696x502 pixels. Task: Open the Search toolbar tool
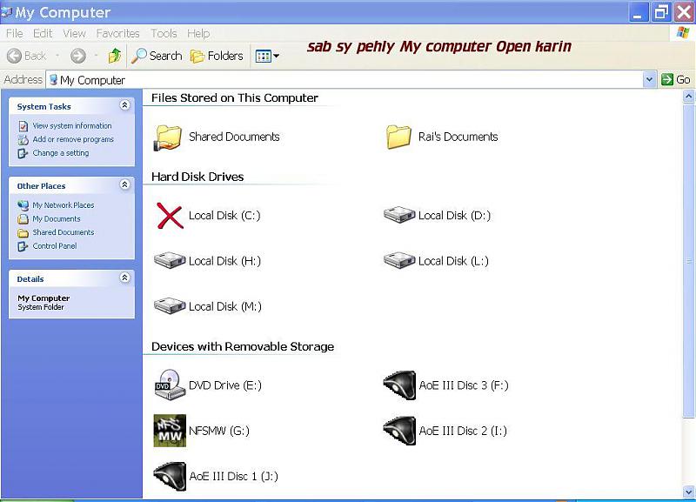pos(157,56)
